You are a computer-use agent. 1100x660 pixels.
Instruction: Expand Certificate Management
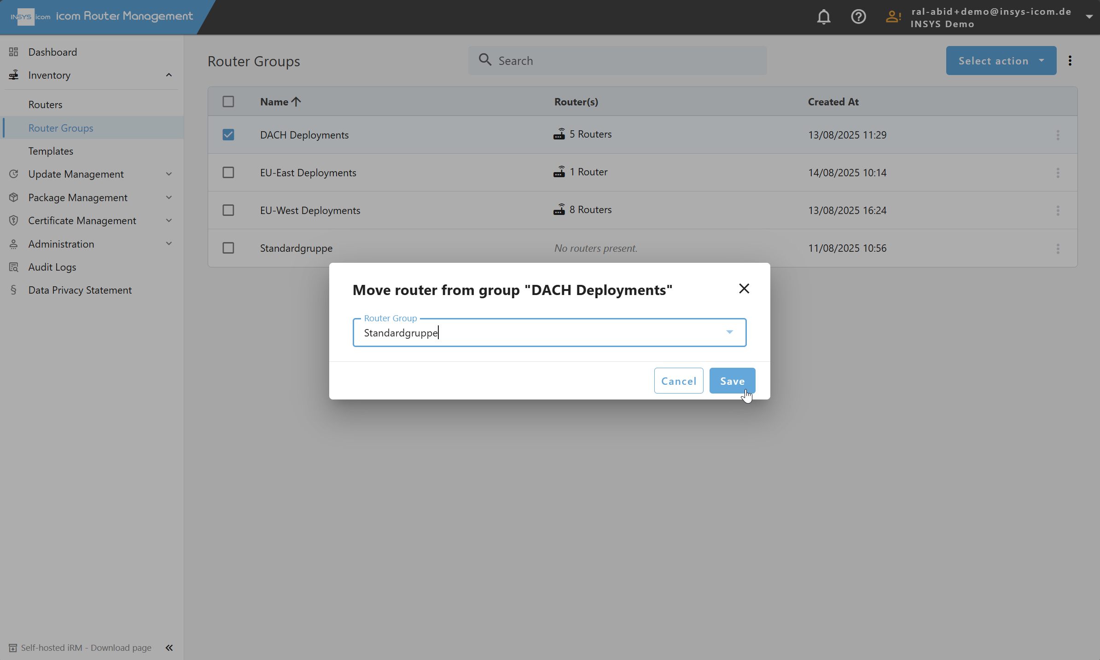click(169, 220)
